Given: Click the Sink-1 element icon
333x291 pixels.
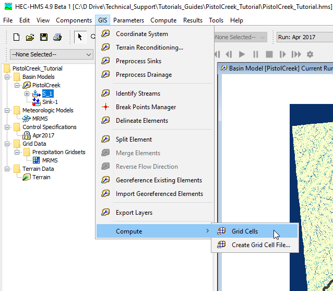Looking at the screenshot, I should pyautogui.click(x=37, y=102).
